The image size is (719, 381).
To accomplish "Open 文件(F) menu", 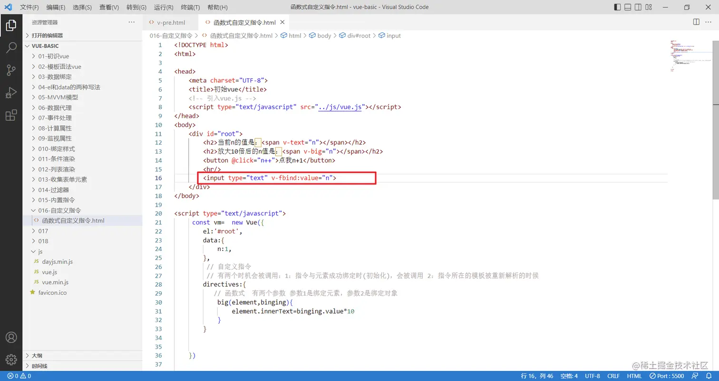I will pyautogui.click(x=29, y=7).
